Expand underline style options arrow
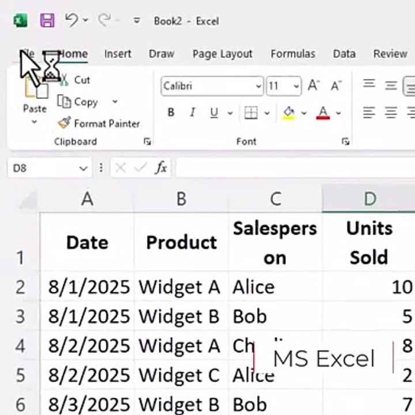 point(230,114)
